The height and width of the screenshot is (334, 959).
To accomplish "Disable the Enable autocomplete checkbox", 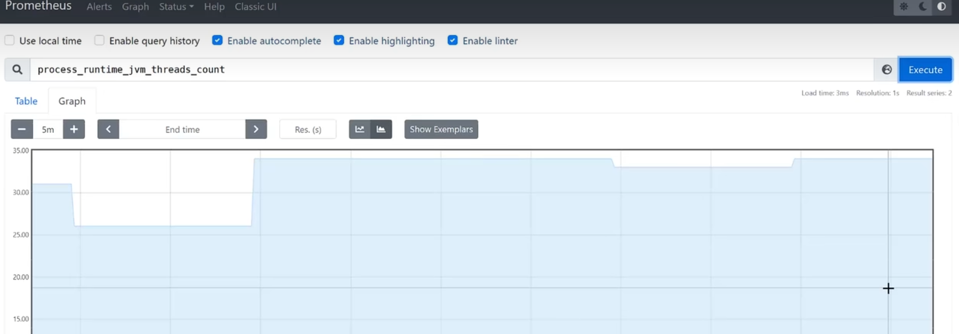I will point(218,40).
